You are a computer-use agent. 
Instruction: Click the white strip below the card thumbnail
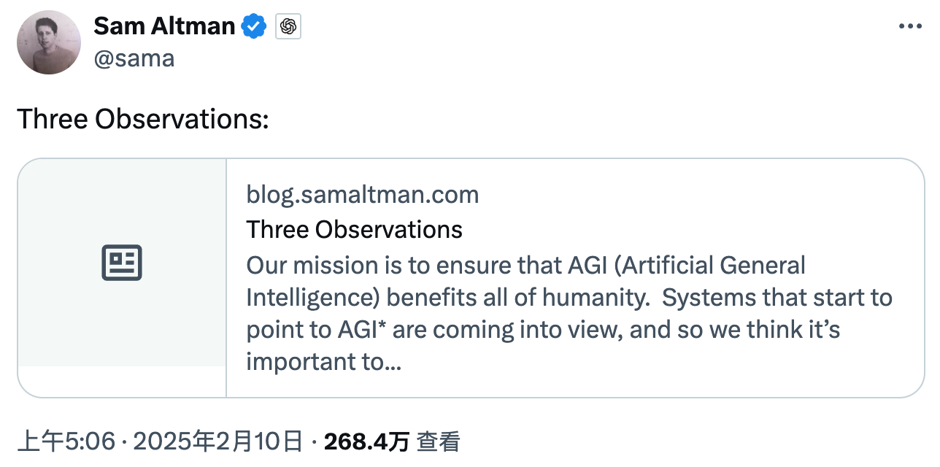(122, 382)
